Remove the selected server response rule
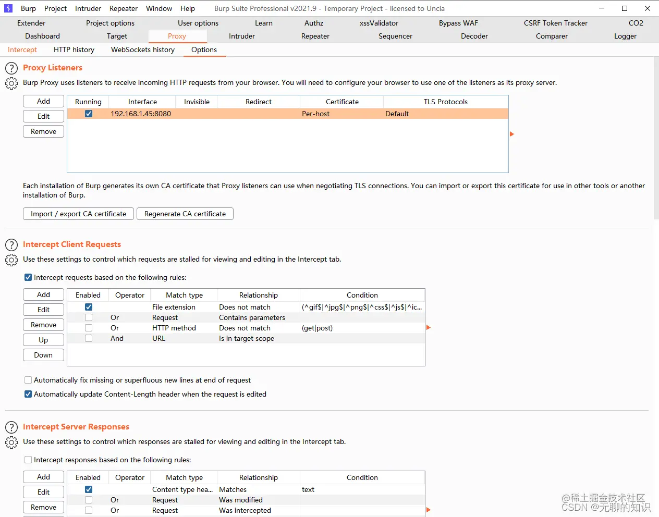This screenshot has height=517, width=659. coord(43,507)
